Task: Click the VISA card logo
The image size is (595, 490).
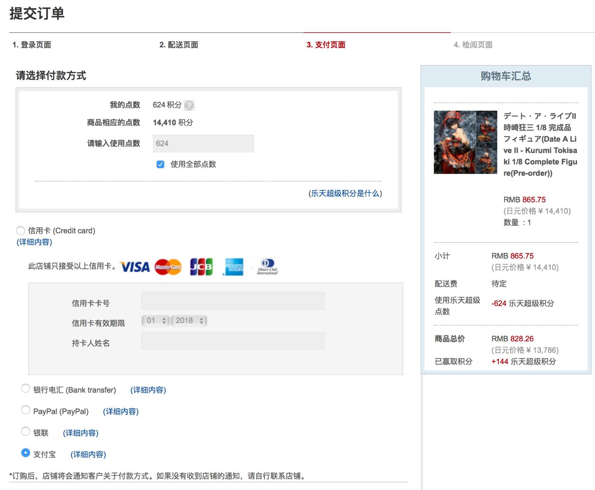Action: tap(135, 267)
